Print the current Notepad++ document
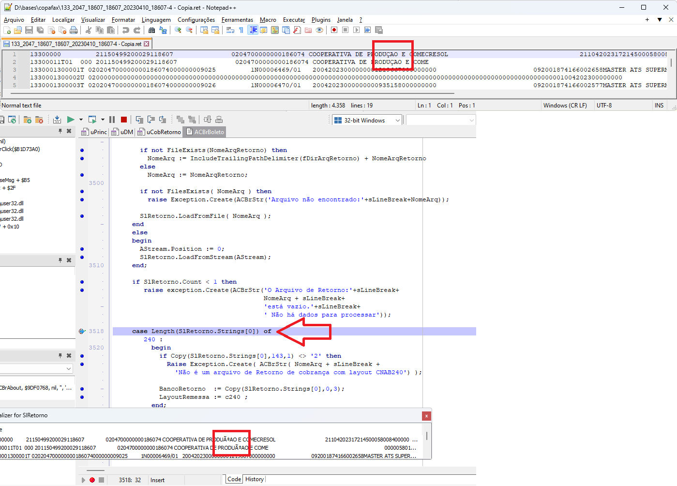677x486 pixels. (x=74, y=30)
